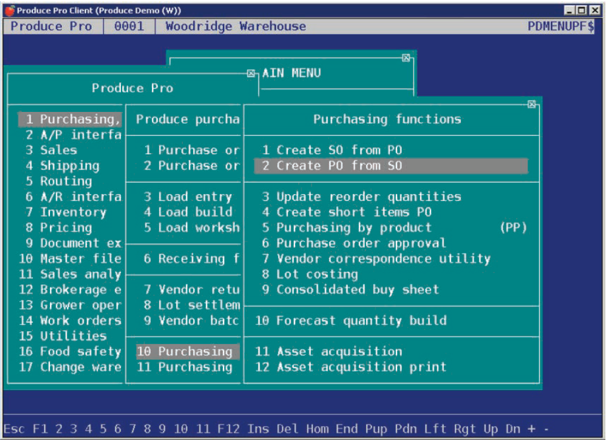Image resolution: width=606 pixels, height=440 pixels.
Task: Click the End key in bottom bar
Action: (x=346, y=429)
